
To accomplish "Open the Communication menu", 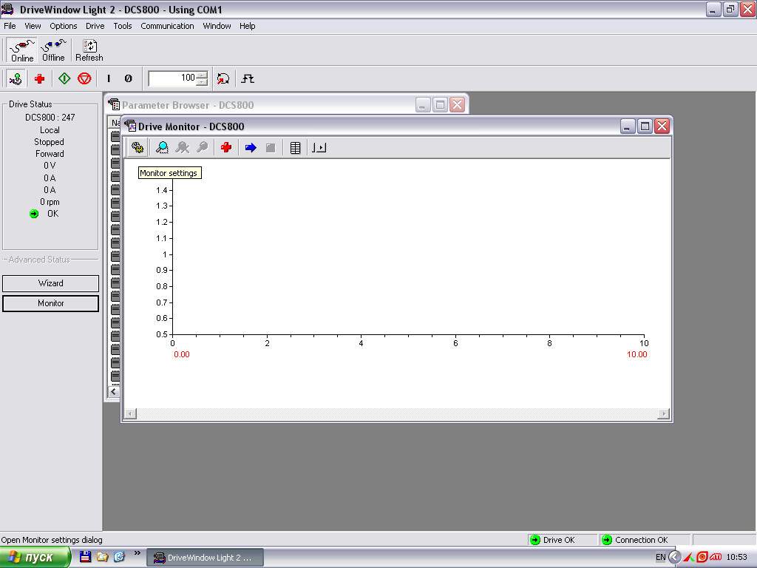I will click(x=167, y=26).
